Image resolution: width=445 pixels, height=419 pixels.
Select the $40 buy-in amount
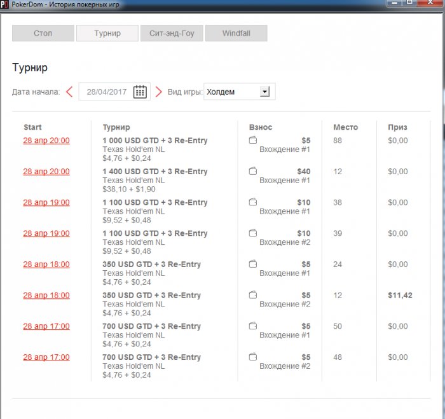304,172
